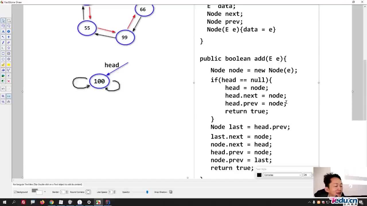Launch FileZilla from the taskbar

click(x=24, y=202)
